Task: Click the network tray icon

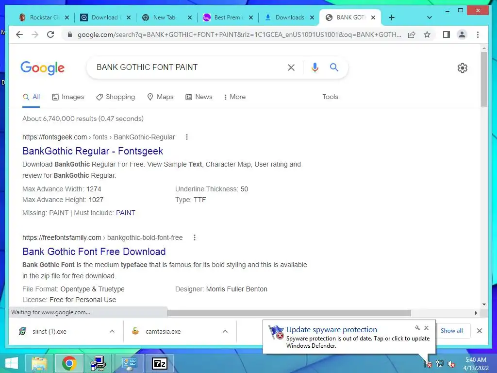Action: pos(440,364)
